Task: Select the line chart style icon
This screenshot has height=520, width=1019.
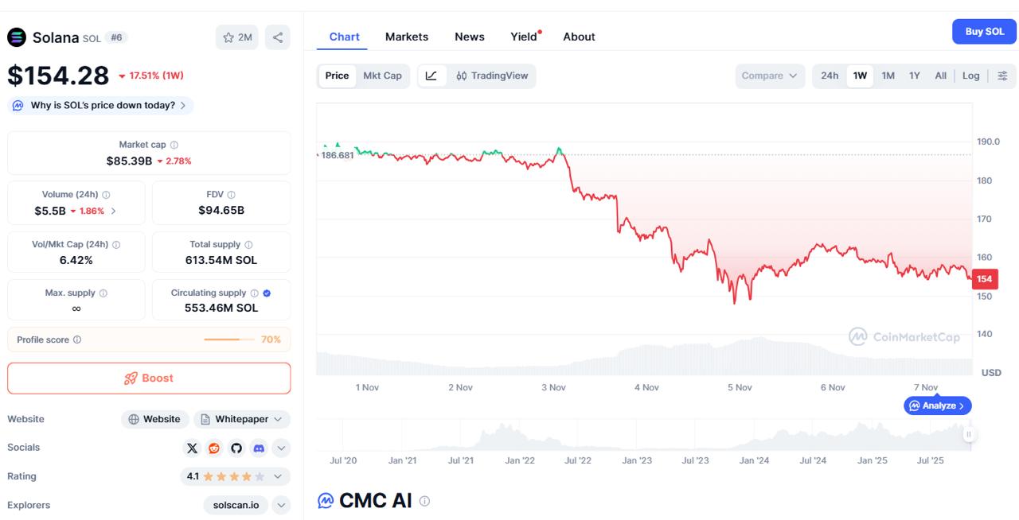Action: [x=432, y=76]
